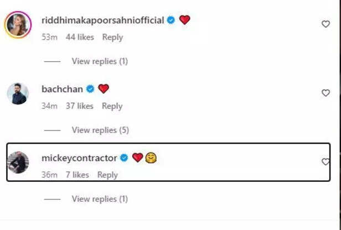Viewport: 341px width, 230px height.
Task: Like bachchan's comment with heart icon
Action: coord(325,93)
